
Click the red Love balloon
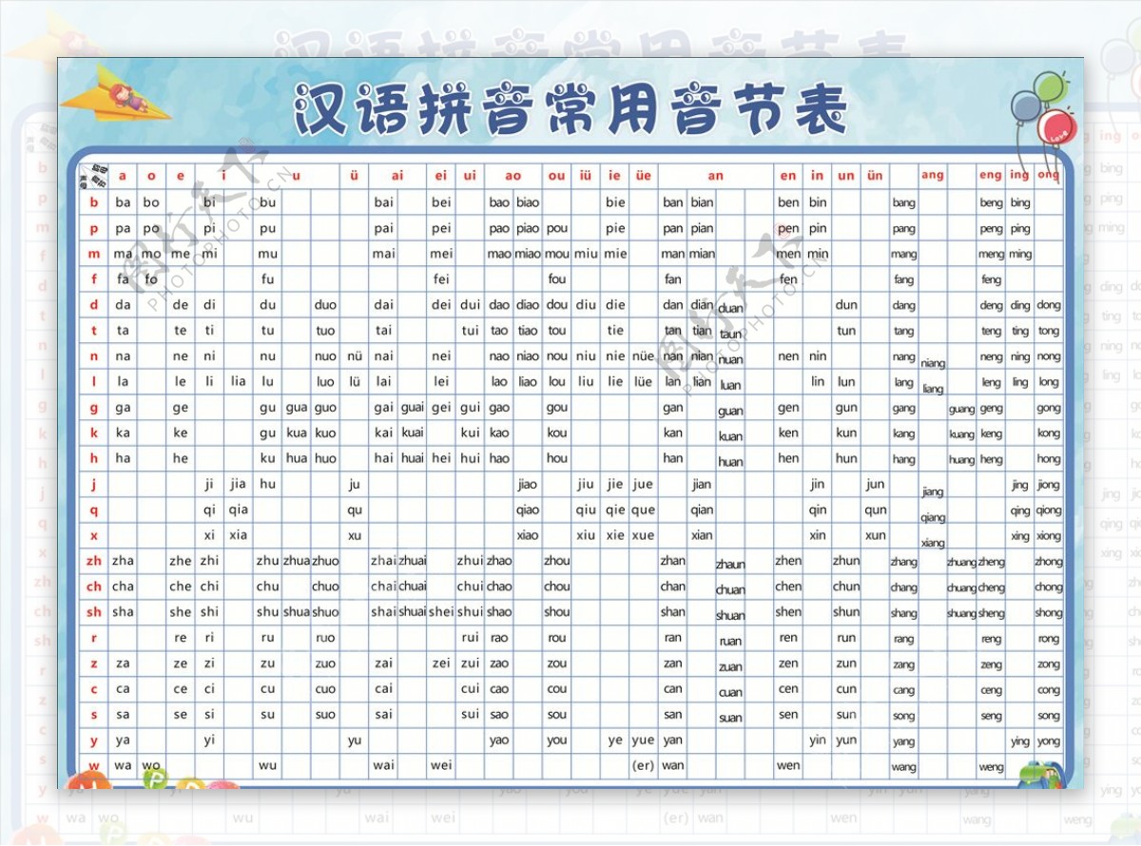[x=1057, y=126]
